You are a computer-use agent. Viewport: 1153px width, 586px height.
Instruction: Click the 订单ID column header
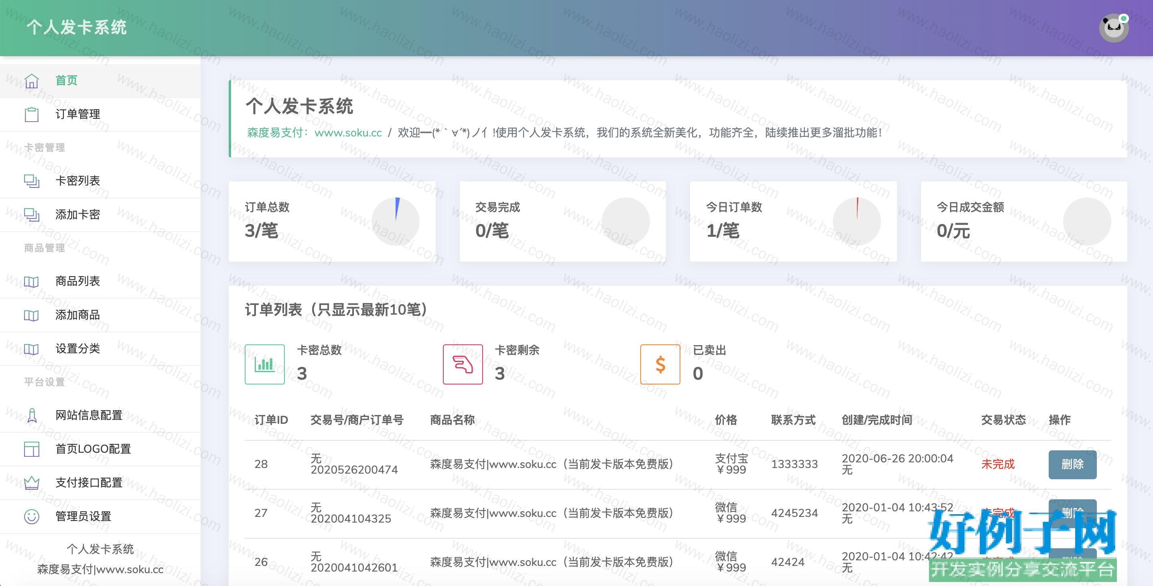[271, 420]
